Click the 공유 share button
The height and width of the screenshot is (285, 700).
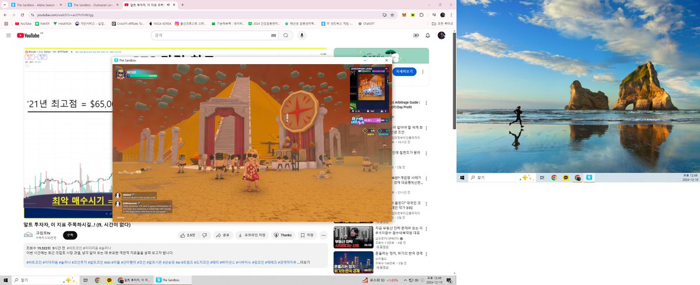pyautogui.click(x=223, y=235)
